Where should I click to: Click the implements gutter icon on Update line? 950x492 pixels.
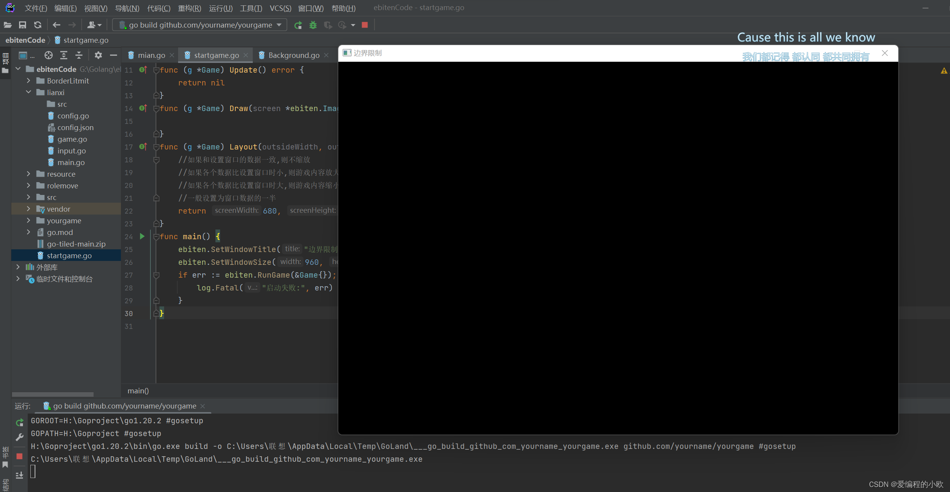pos(143,70)
